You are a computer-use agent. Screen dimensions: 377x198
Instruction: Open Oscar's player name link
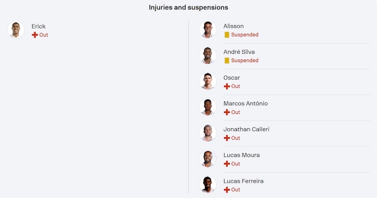(x=232, y=78)
